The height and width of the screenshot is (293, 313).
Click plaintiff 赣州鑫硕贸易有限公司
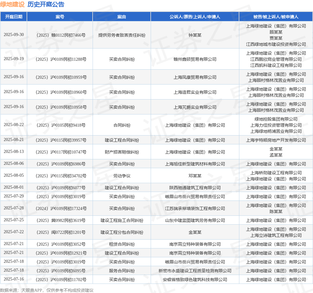195,59
